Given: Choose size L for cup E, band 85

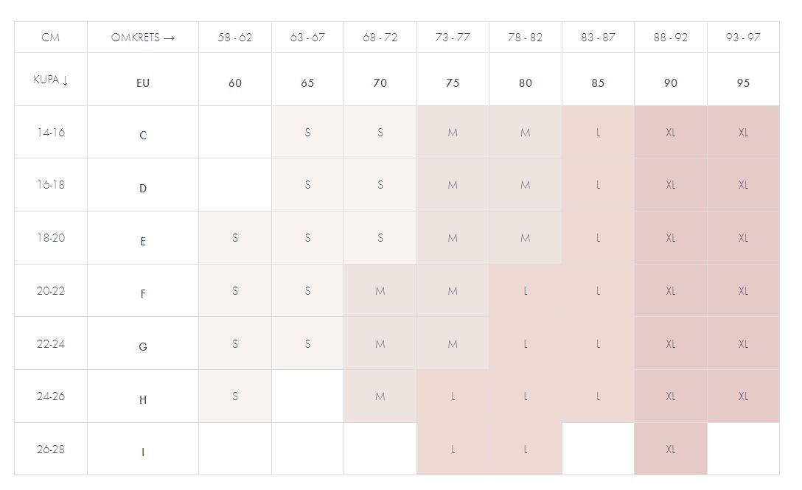Looking at the screenshot, I should (x=598, y=238).
